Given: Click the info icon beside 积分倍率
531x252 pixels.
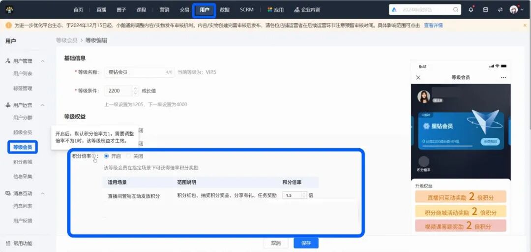Looking at the screenshot, I should point(93,156).
